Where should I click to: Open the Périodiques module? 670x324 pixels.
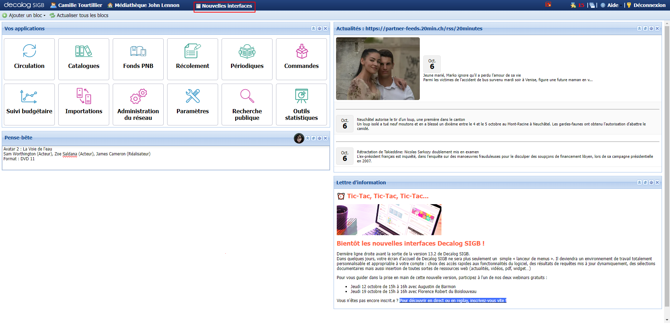point(247,59)
